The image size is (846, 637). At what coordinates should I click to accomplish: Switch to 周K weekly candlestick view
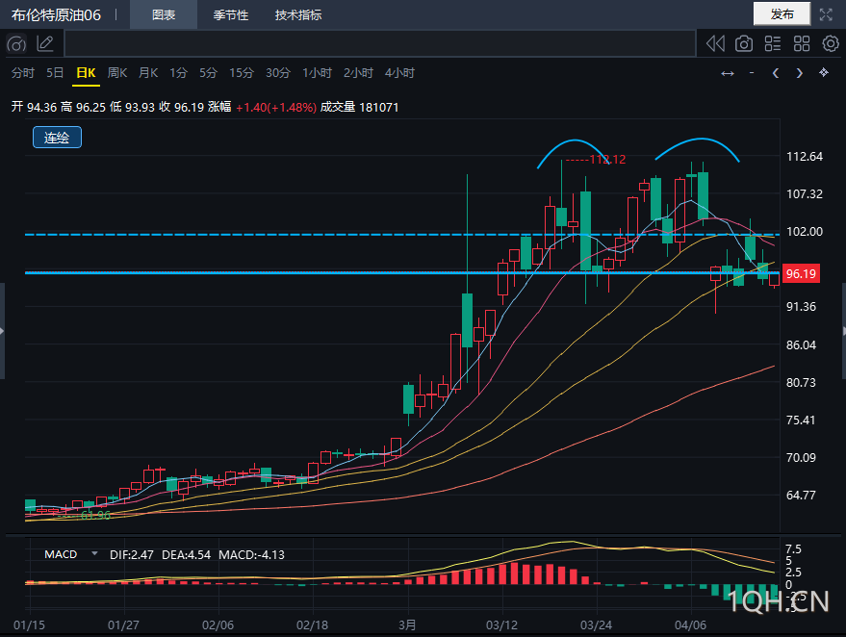click(115, 72)
